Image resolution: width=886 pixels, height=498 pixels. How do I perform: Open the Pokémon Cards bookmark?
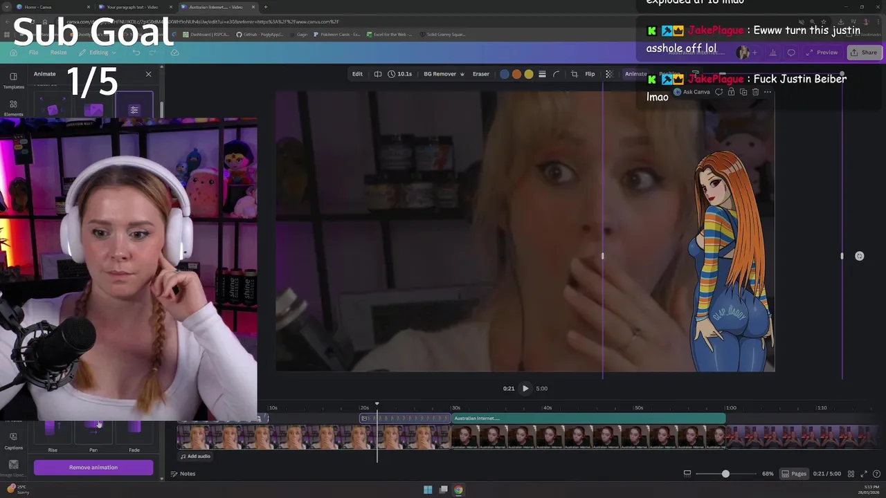click(x=337, y=35)
